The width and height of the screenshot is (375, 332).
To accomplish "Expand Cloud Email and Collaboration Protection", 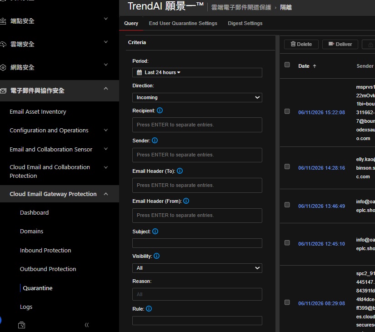I will (106, 167).
